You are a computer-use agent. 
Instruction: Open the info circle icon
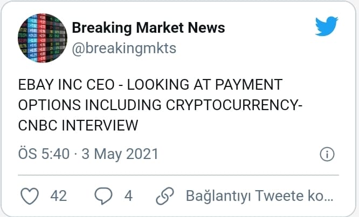[x=327, y=154]
